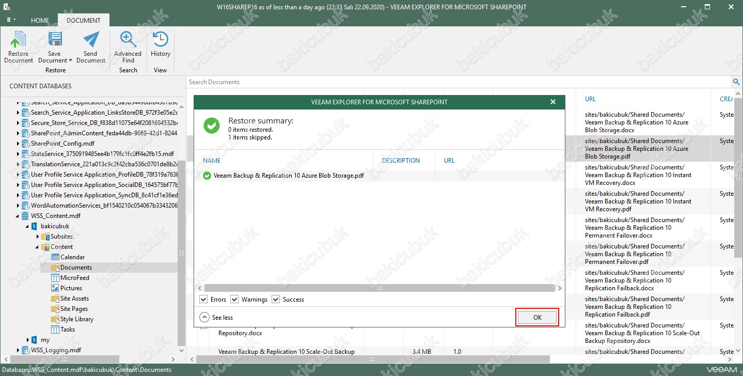Expand the SharePoint_Config.mdf node
The image size is (743, 376).
point(18,144)
